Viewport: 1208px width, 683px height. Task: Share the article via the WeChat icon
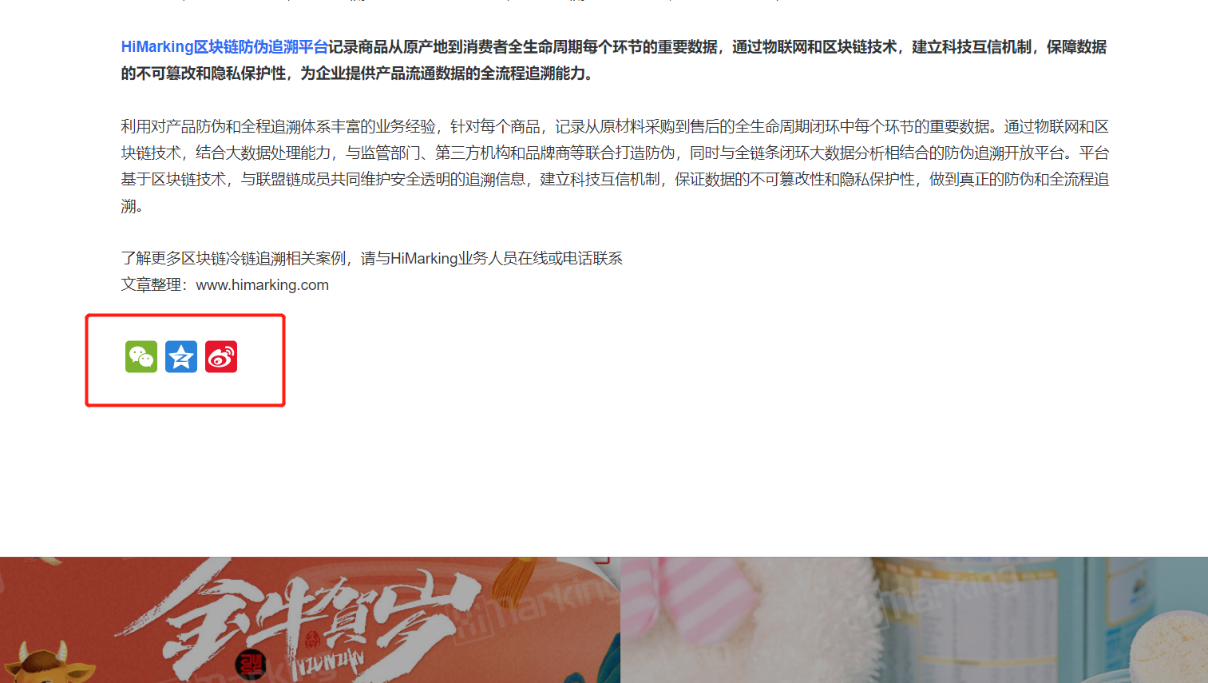pyautogui.click(x=141, y=357)
